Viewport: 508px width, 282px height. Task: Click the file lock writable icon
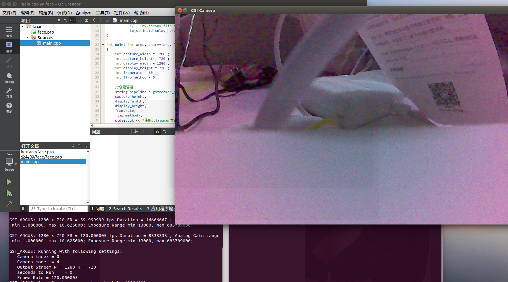point(108,20)
